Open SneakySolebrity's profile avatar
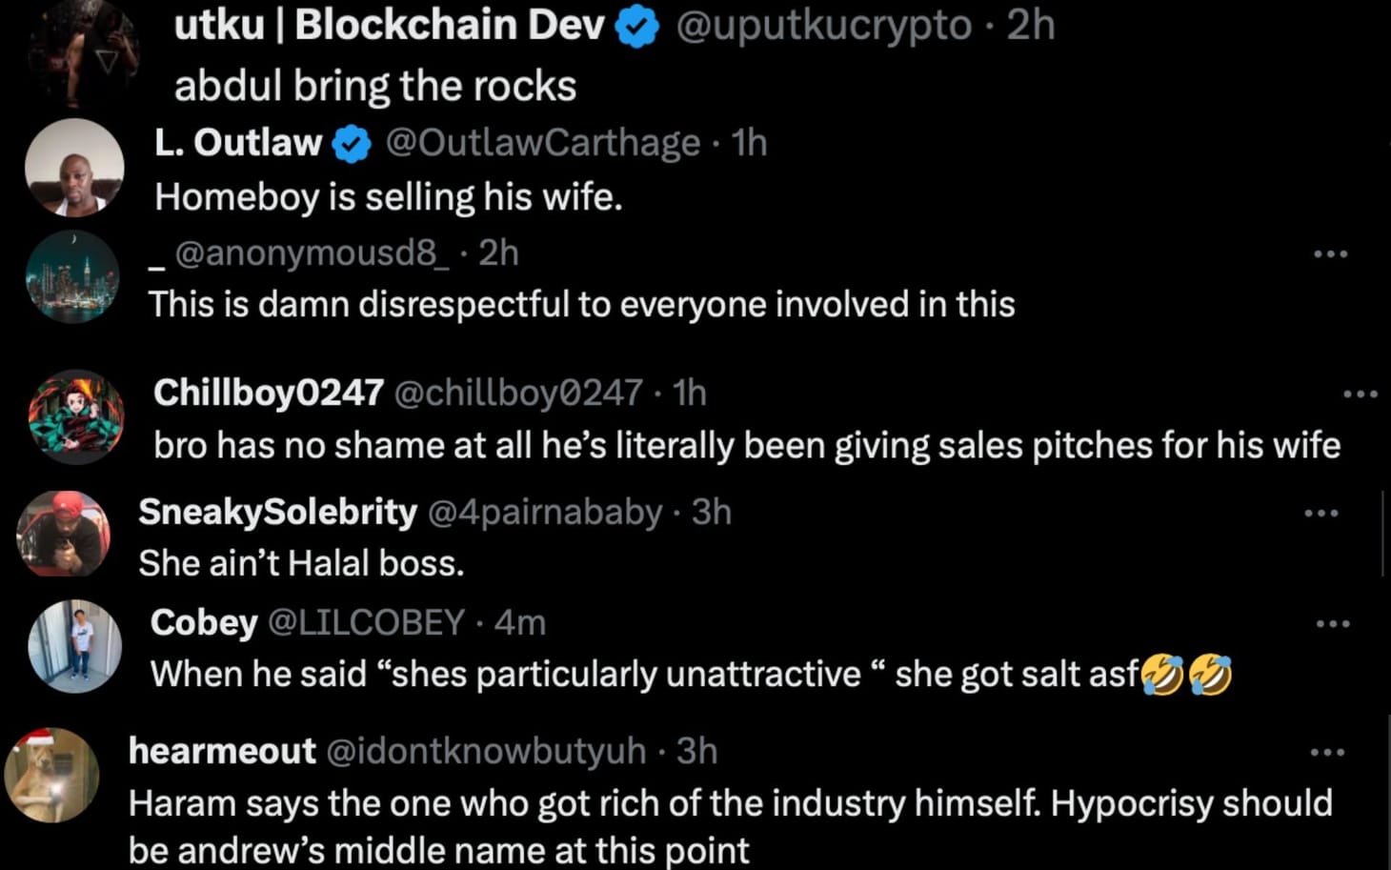 coord(61,533)
